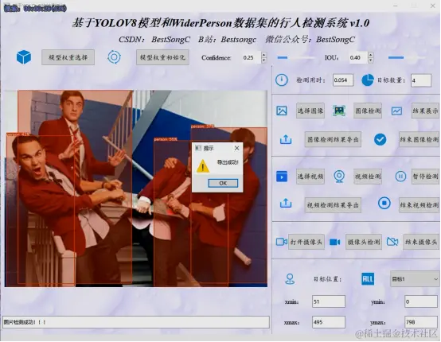This screenshot has width=441, height=342.
Task: Click 图像检测 button
Action: [x=368, y=111]
